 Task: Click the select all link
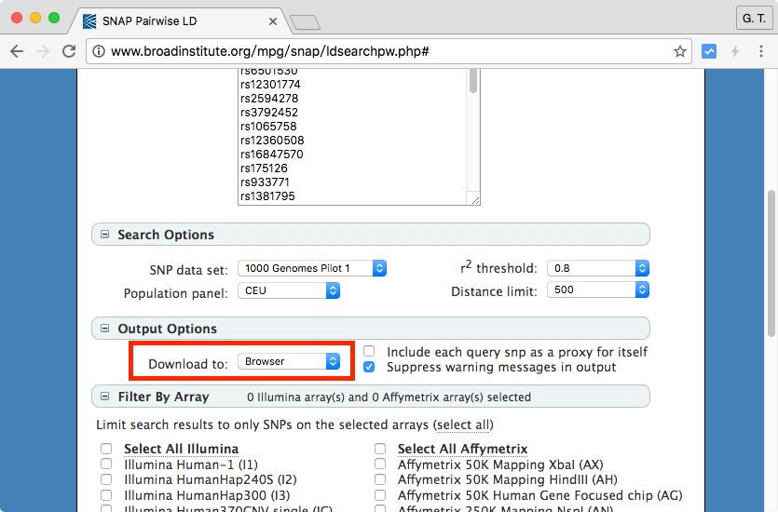coord(463,425)
